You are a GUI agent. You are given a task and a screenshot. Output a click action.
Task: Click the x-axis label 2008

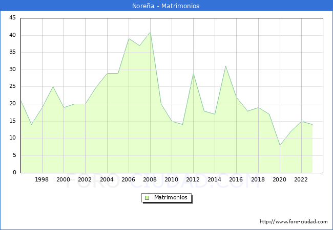point(150,179)
